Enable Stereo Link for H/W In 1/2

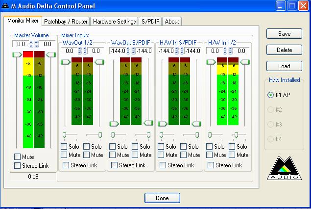tap(211, 165)
